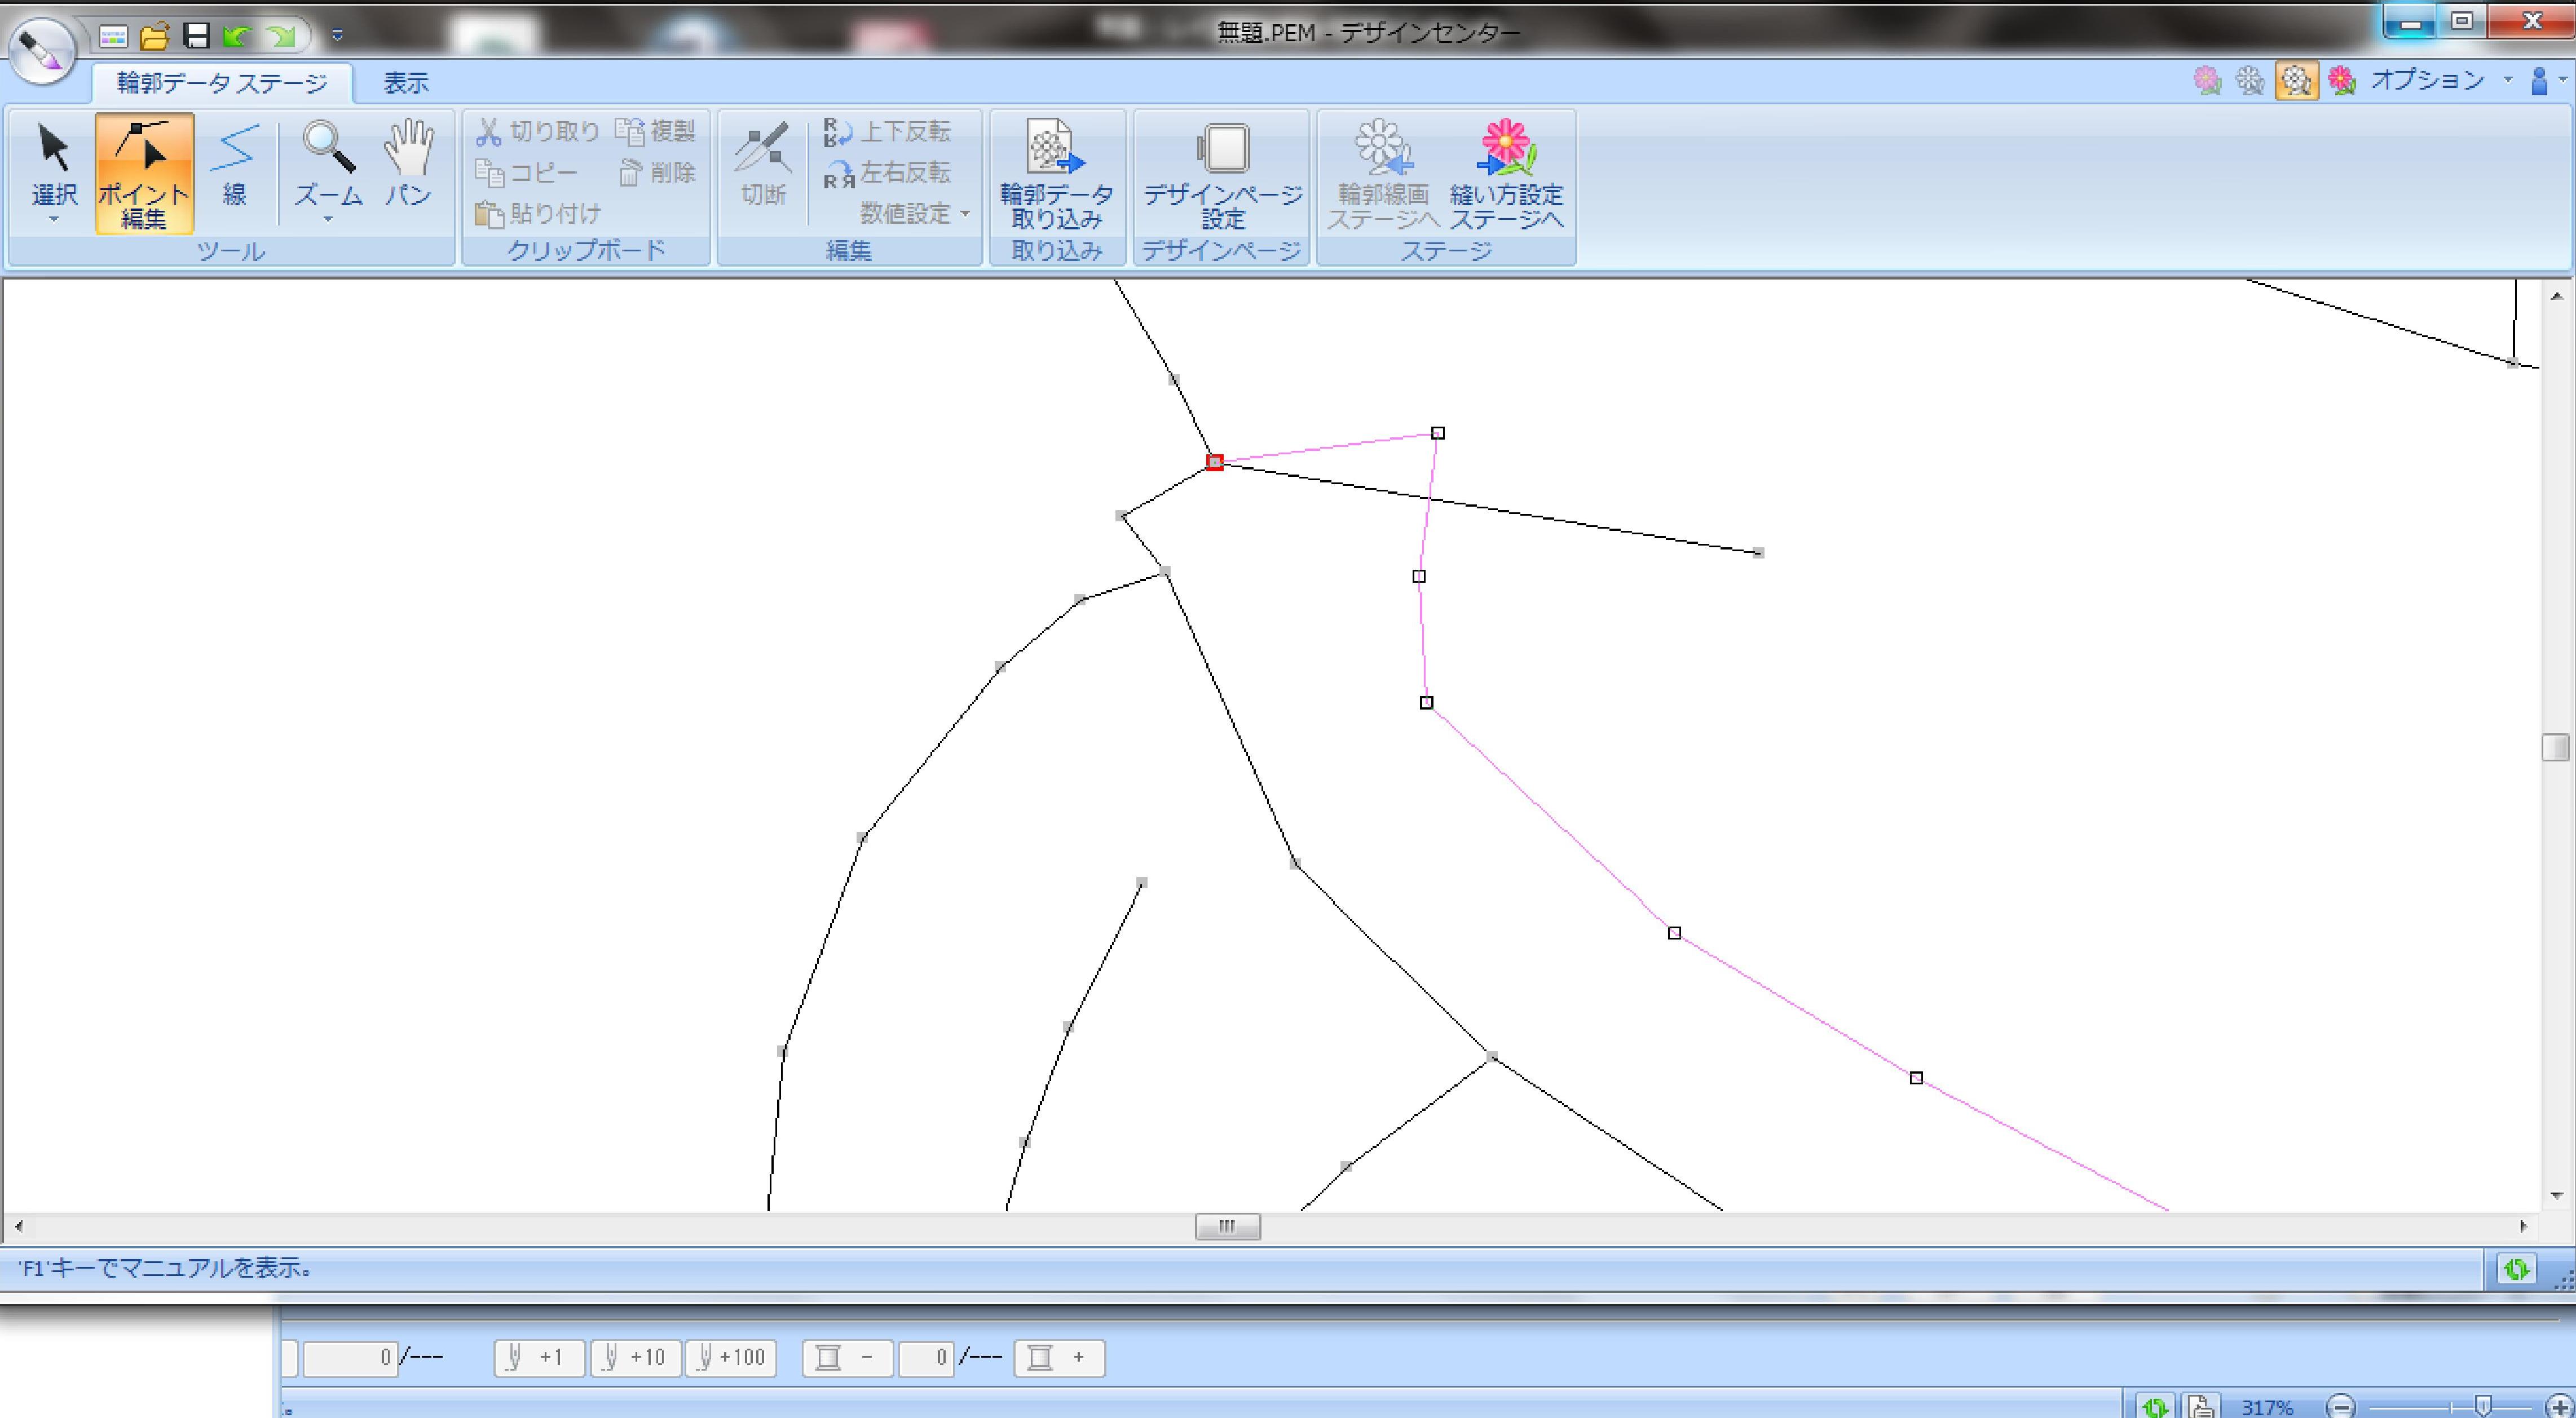2576x1418 pixels.
Task: Click the ズーム magnifier tool
Action: pyautogui.click(x=328, y=160)
